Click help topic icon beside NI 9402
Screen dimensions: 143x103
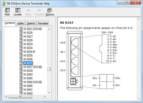coord(21,93)
